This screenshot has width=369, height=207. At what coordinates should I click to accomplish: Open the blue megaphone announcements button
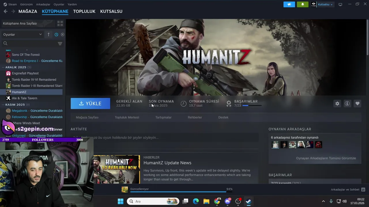tap(289, 4)
